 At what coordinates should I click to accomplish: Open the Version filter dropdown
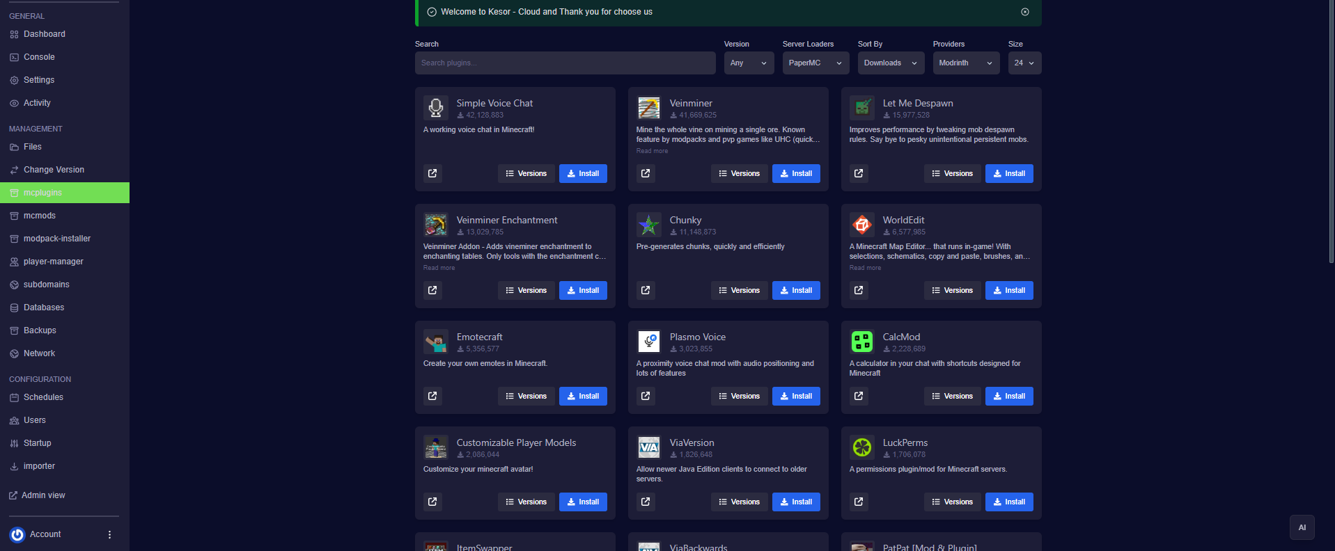pos(749,63)
